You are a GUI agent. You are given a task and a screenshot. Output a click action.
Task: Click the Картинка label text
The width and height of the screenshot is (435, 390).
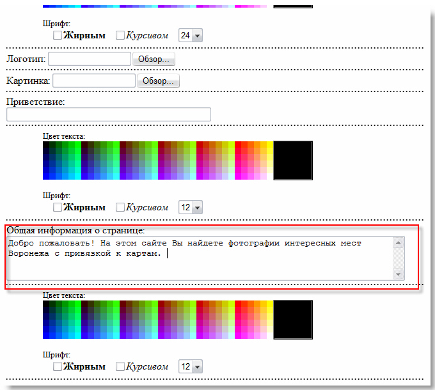tap(28, 81)
